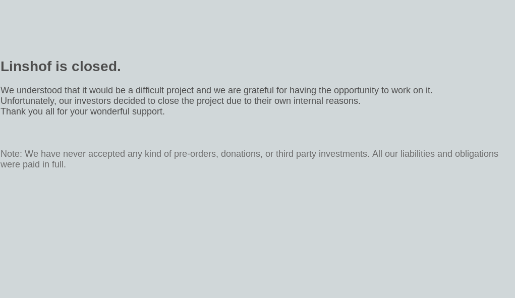The width and height of the screenshot is (515, 298).
Task: Click the word 'donations' in the note
Action: coord(242,154)
